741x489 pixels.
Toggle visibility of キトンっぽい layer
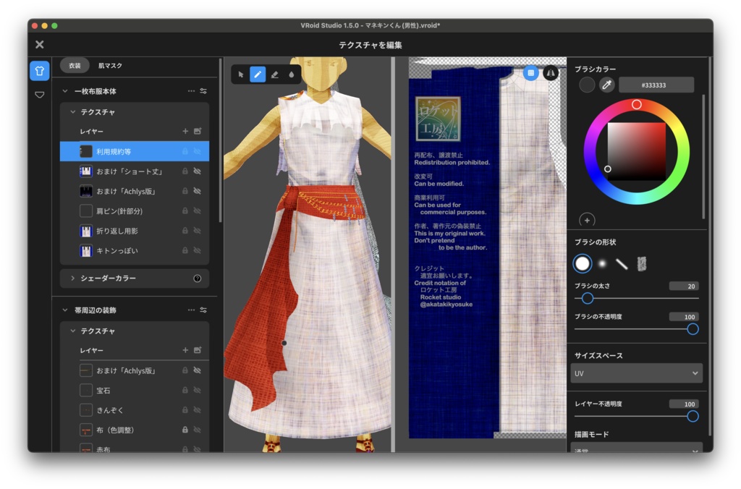point(198,250)
